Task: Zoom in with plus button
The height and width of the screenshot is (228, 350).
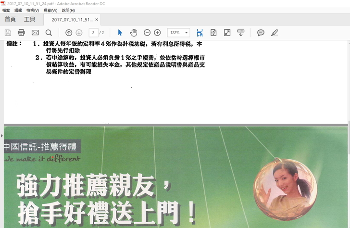Action: coord(157,33)
